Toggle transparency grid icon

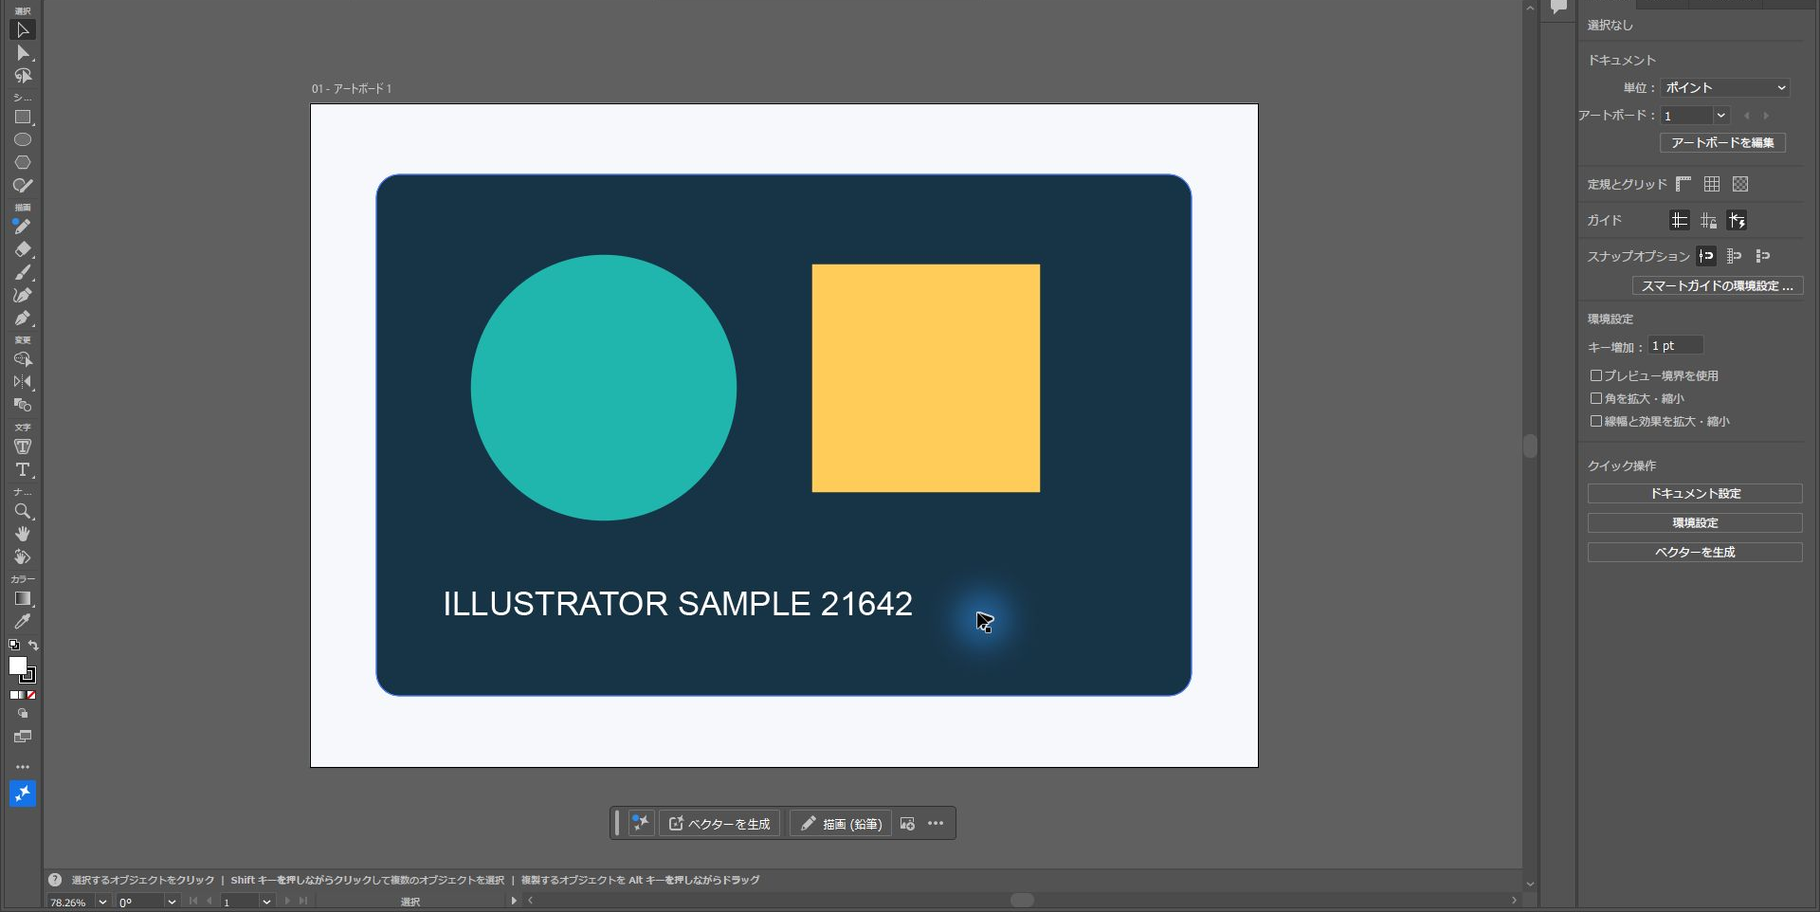(1740, 184)
